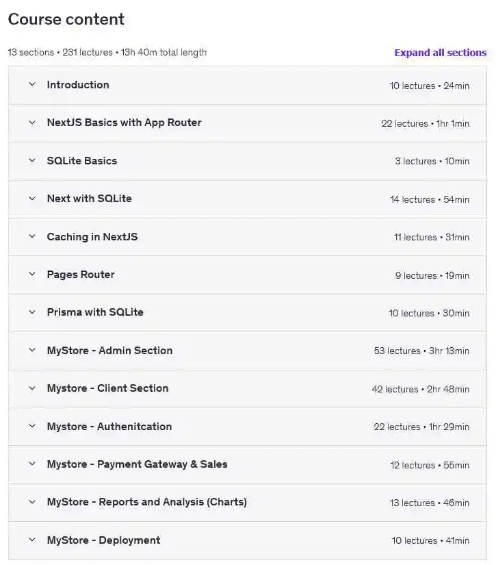Expand the Pages Router chevron icon
The width and height of the screenshot is (496, 565).
[x=31, y=275]
